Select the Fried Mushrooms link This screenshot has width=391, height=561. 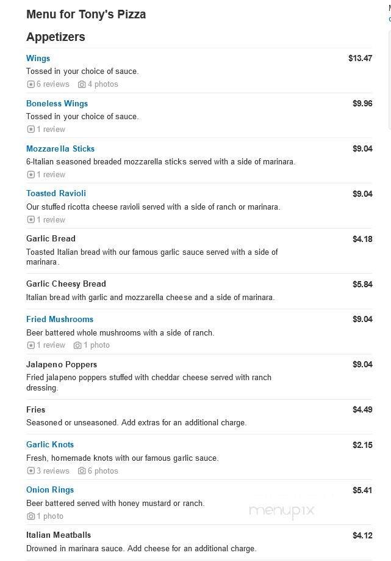coord(60,319)
